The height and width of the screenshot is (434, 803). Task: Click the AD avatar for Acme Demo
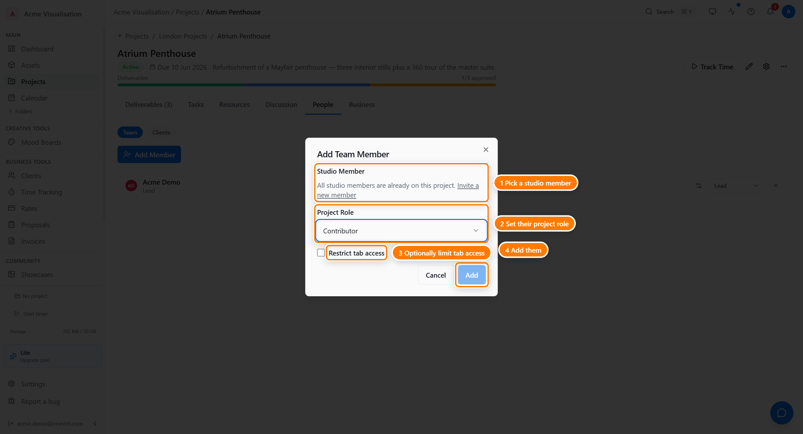click(x=131, y=186)
